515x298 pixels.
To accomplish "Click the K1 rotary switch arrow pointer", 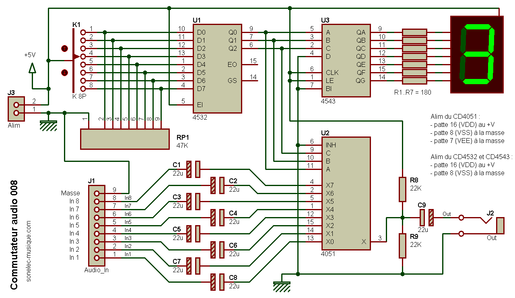I will [x=76, y=57].
